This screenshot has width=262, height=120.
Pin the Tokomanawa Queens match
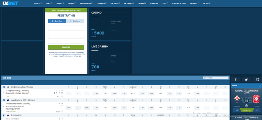[x=4, y=106]
